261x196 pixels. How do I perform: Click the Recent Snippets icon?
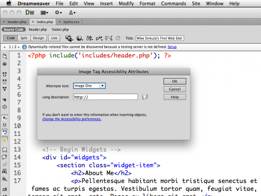(x=5, y=171)
